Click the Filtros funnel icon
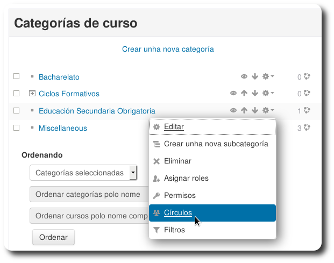 point(157,230)
